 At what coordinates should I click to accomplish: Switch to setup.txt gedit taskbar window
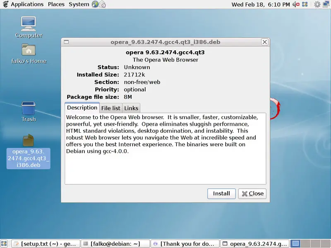46,244
